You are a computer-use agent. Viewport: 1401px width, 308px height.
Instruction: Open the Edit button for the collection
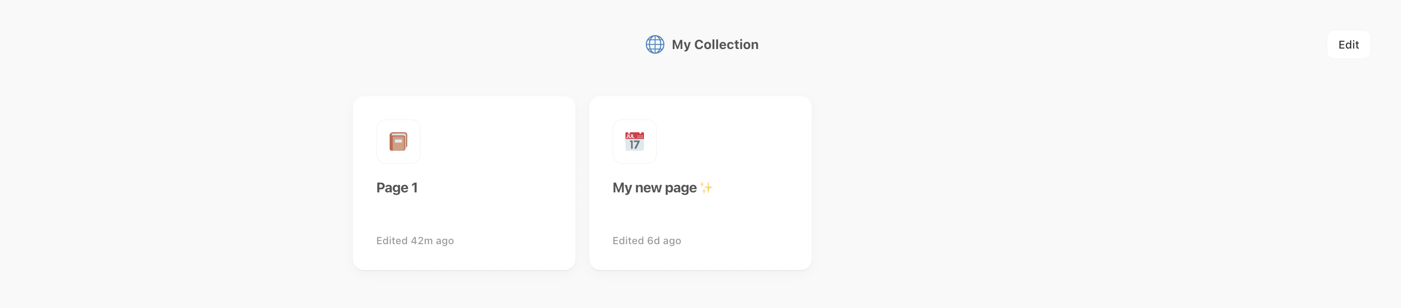pyautogui.click(x=1348, y=44)
